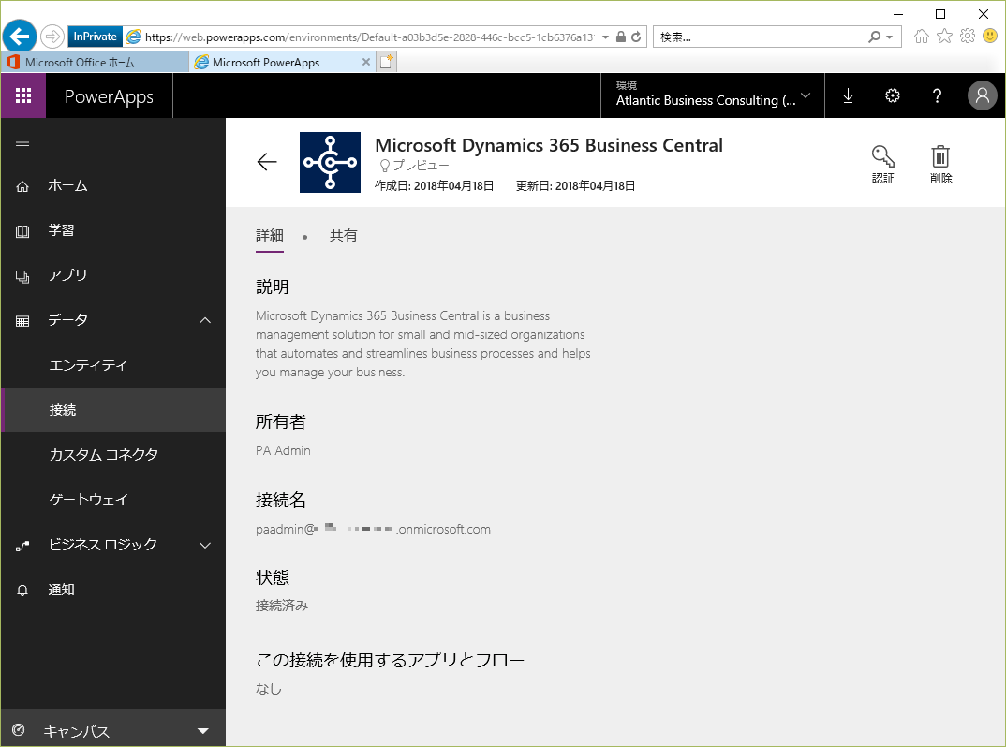The height and width of the screenshot is (747, 1006).
Task: Click the "なし" apps and flows value
Action: (268, 689)
